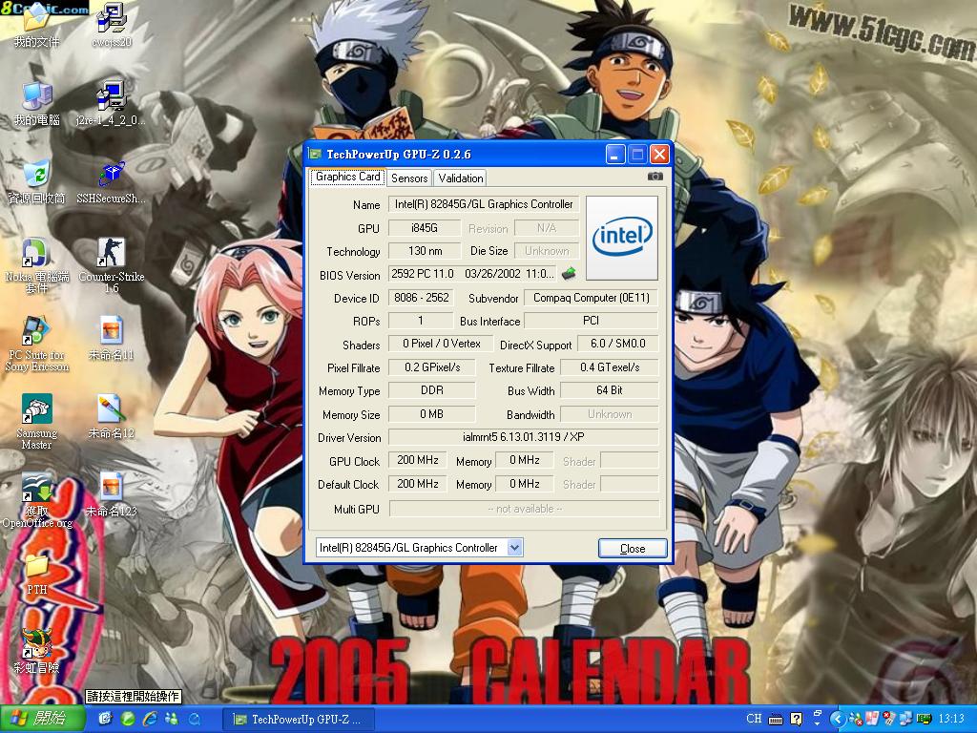Click the GPU Clock value 200 MHz
This screenshot has height=733, width=977.
(x=418, y=461)
